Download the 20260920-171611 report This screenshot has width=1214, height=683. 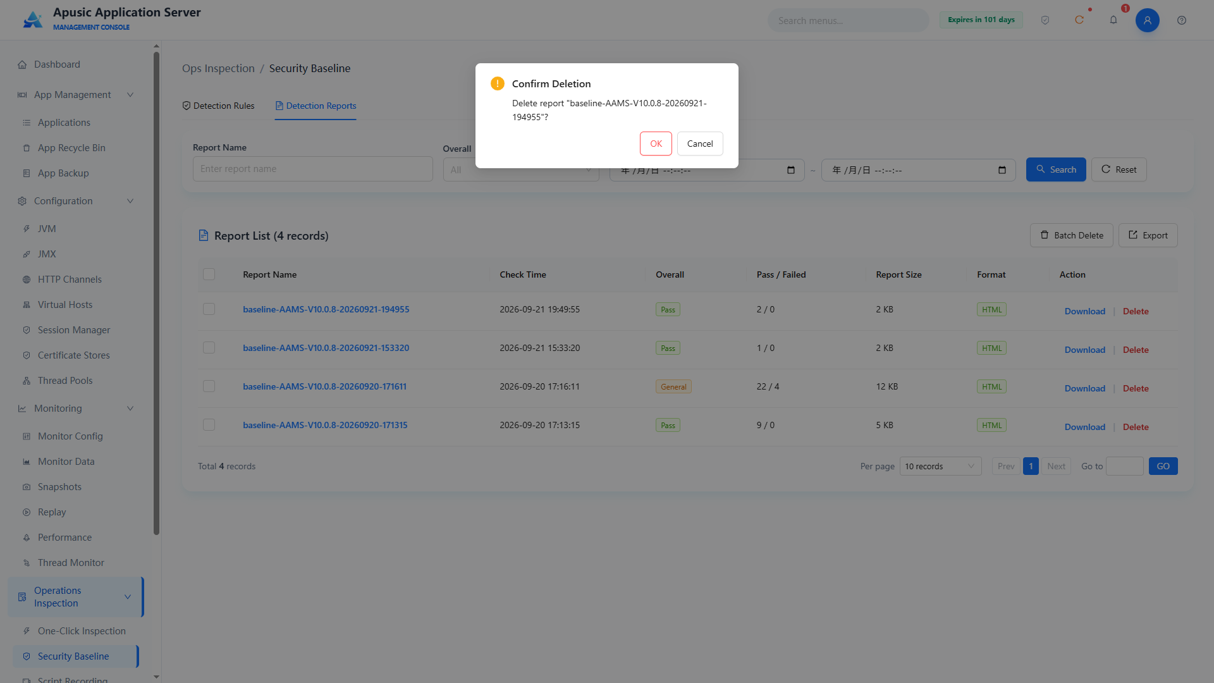(x=1085, y=388)
